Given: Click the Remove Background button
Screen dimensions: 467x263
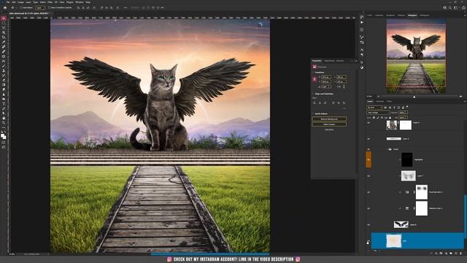Looking at the screenshot, I should [x=329, y=119].
